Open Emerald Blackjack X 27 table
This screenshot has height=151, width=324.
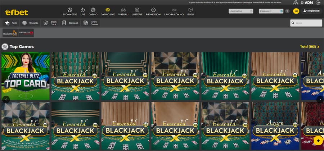125,76
